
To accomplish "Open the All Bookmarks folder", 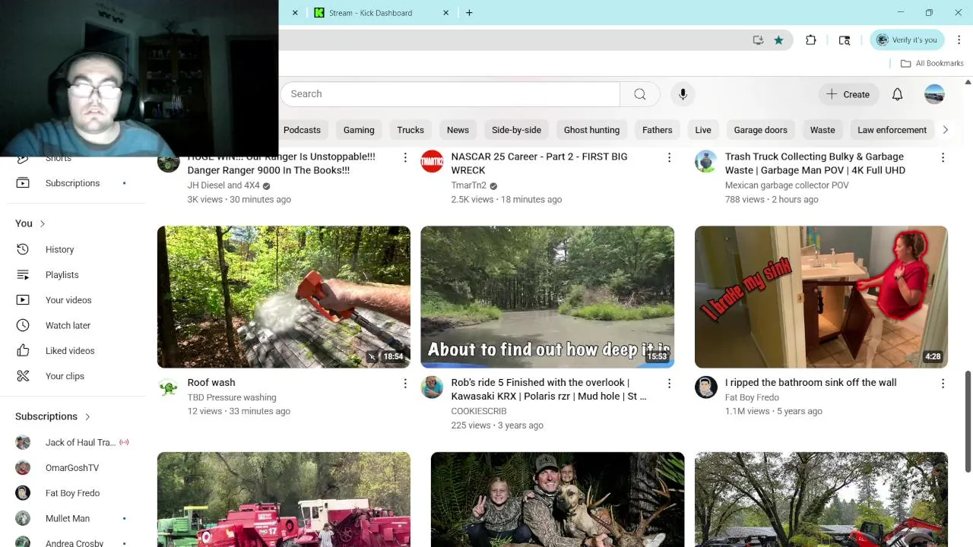I will (x=932, y=63).
